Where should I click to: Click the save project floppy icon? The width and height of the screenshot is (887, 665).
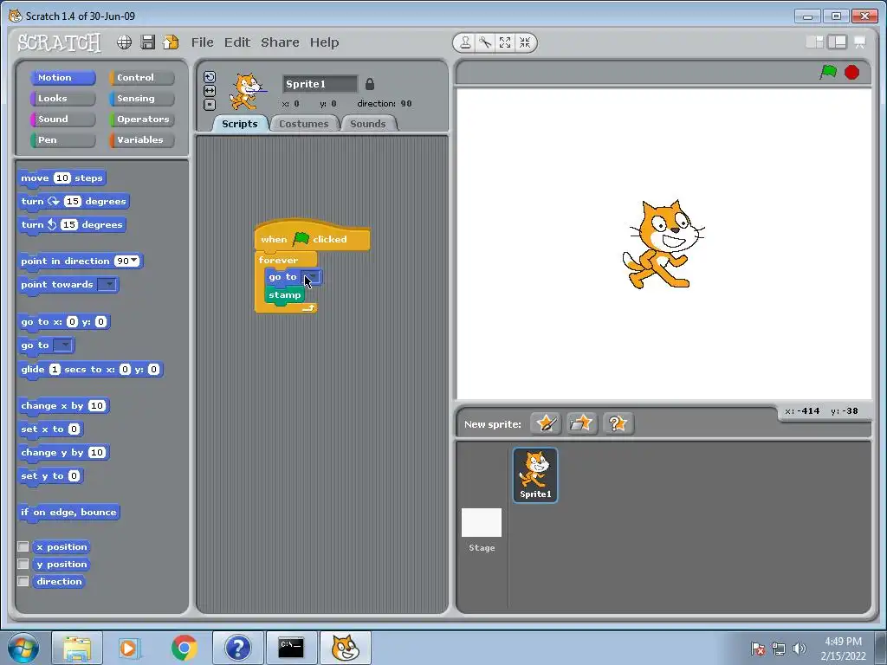click(147, 42)
